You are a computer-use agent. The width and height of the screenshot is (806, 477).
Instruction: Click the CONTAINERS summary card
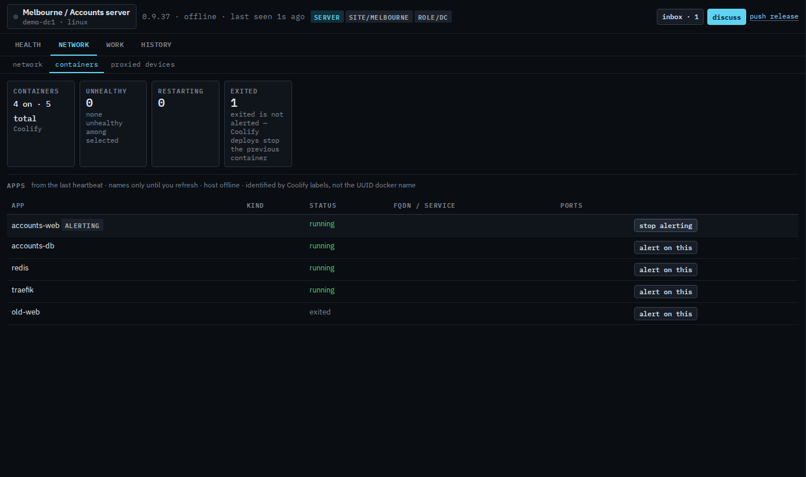(x=41, y=124)
